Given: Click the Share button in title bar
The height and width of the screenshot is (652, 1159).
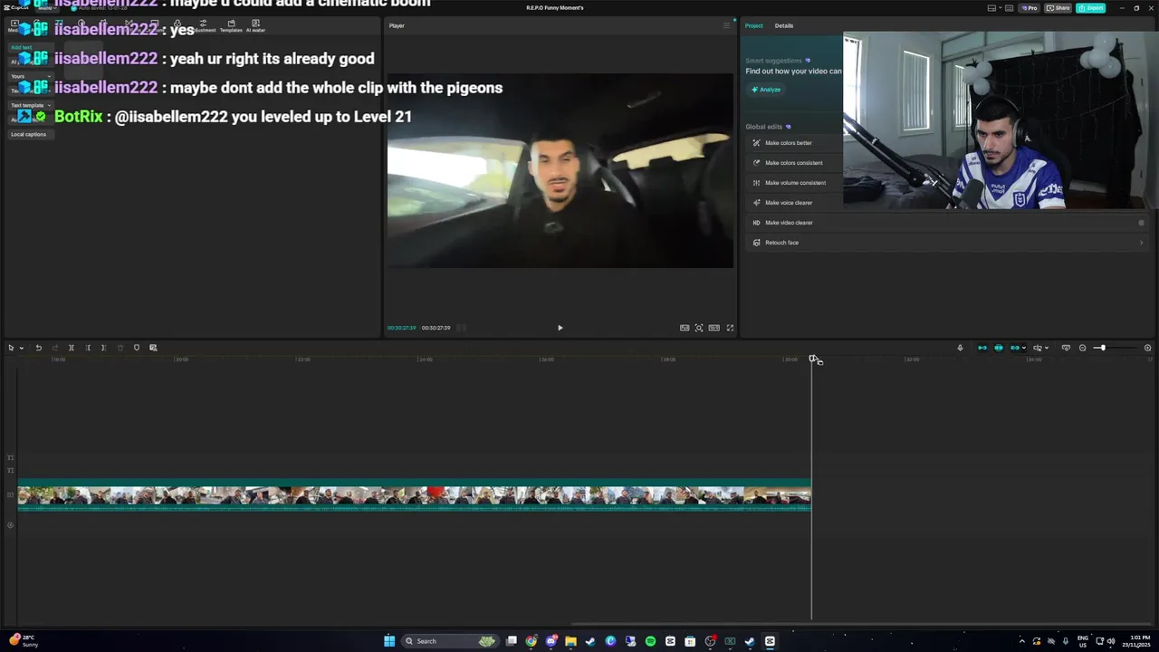Looking at the screenshot, I should click(x=1058, y=8).
